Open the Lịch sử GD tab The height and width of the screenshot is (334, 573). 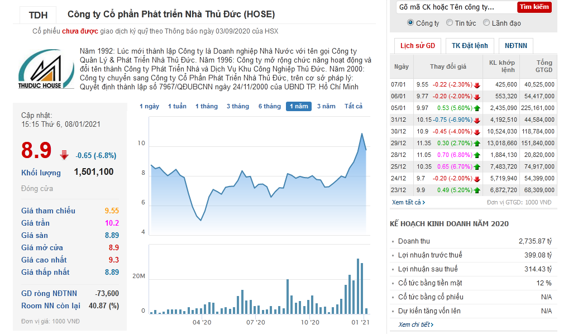point(418,46)
